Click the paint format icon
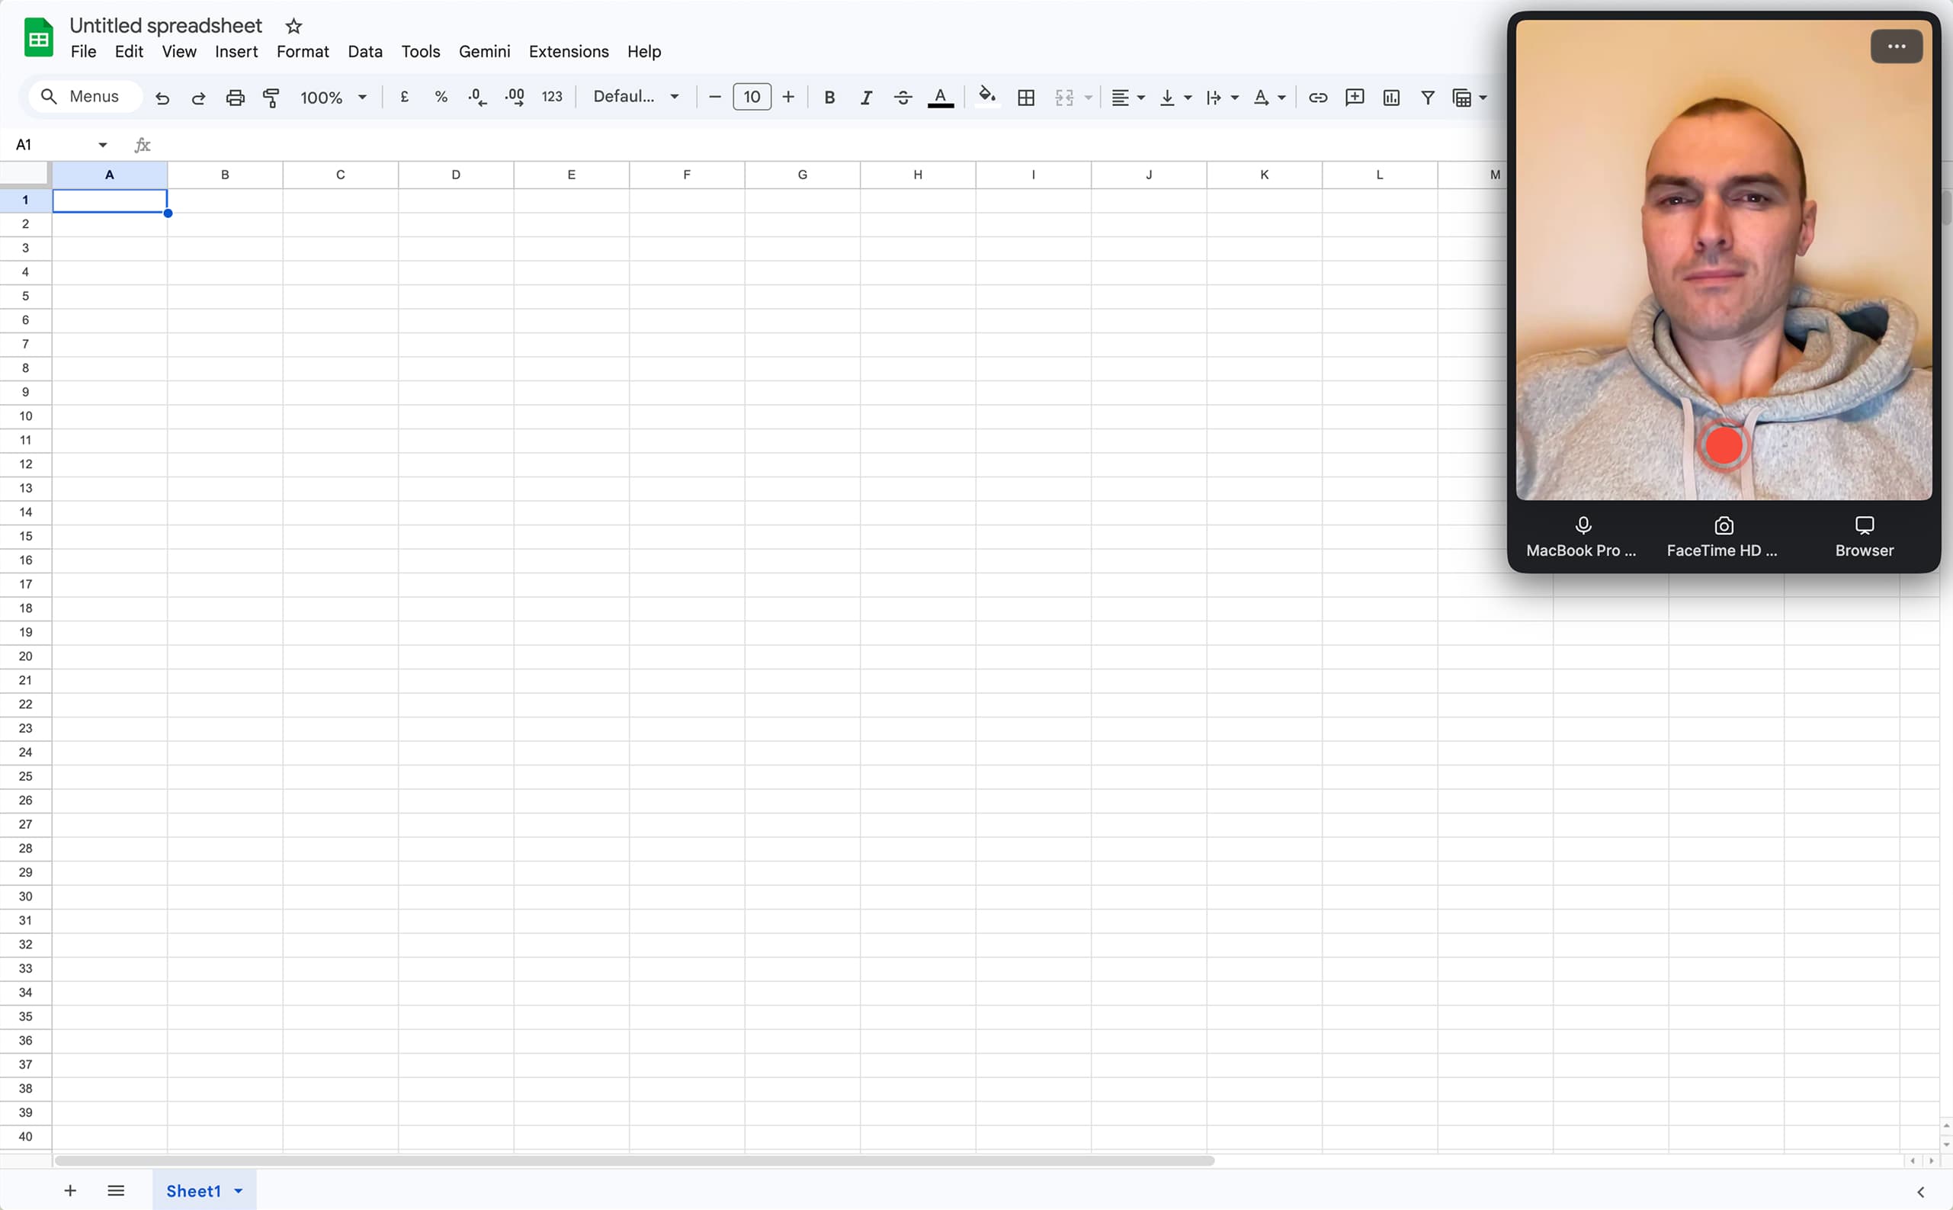The height and width of the screenshot is (1210, 1953). tap(271, 98)
